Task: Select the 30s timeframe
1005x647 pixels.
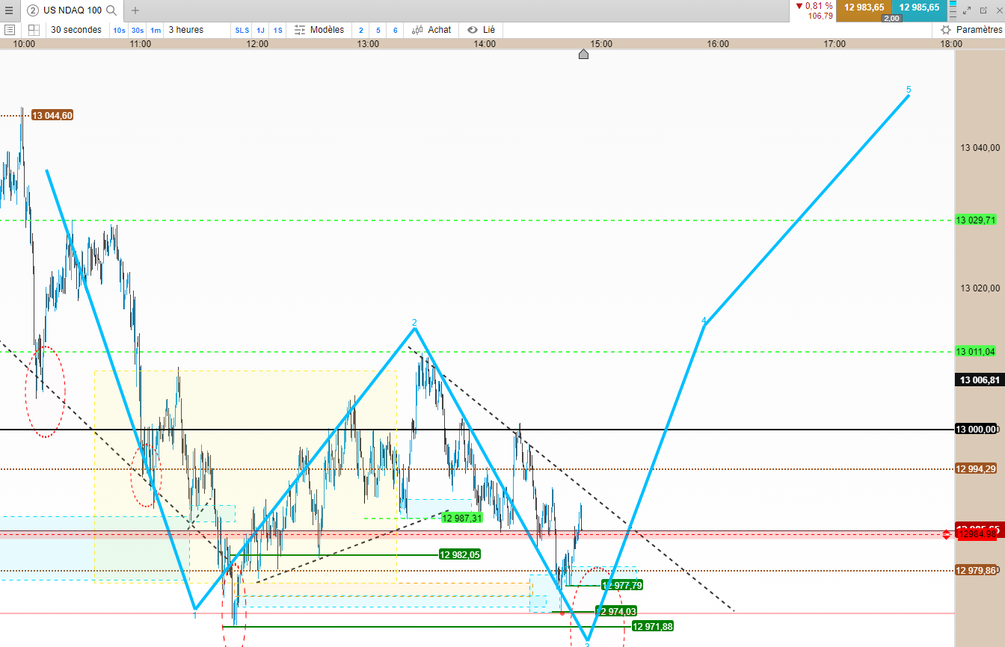Action: (138, 31)
